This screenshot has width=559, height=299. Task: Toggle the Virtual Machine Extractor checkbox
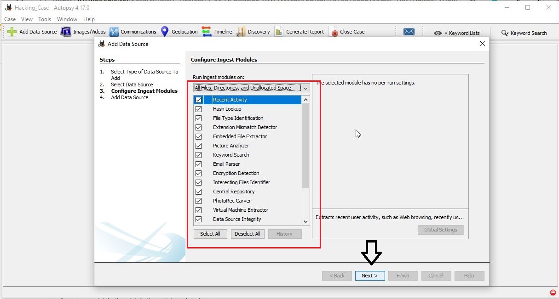(x=198, y=210)
